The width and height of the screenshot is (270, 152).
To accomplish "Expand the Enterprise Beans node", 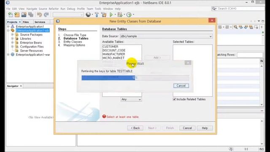I will tap(12, 42).
